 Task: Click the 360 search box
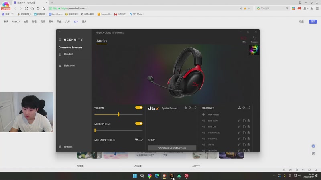272,8
